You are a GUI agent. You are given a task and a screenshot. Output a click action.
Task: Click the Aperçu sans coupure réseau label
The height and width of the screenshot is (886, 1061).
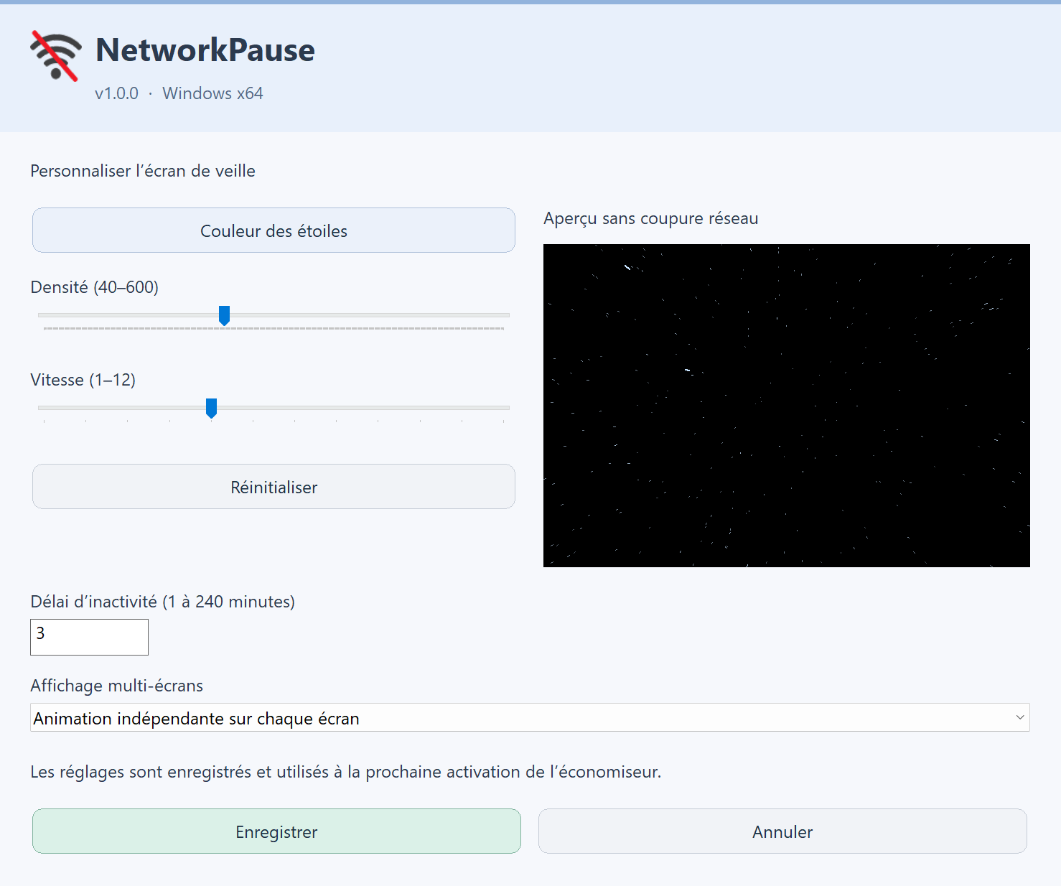[651, 218]
